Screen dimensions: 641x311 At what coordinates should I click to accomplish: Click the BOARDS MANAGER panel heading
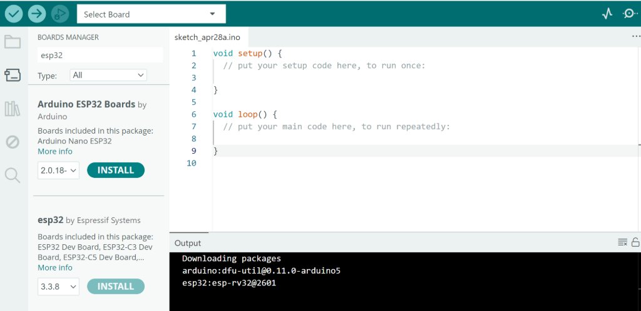coord(68,37)
